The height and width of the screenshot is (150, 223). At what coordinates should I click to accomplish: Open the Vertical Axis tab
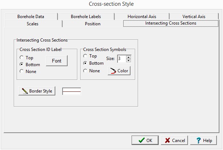coord(194,17)
